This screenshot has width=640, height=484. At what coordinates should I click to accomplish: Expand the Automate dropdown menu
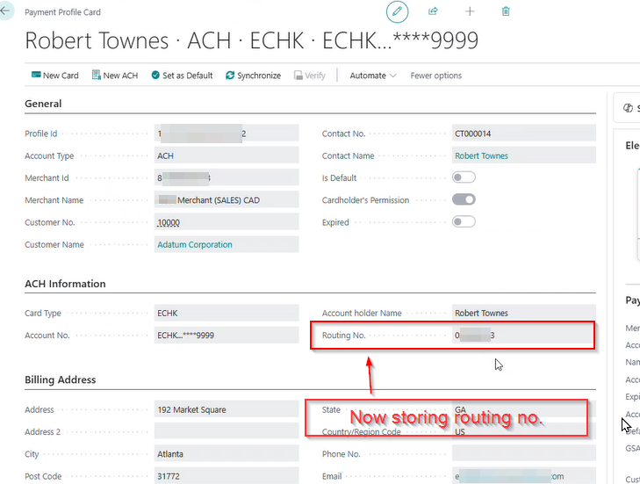point(372,76)
